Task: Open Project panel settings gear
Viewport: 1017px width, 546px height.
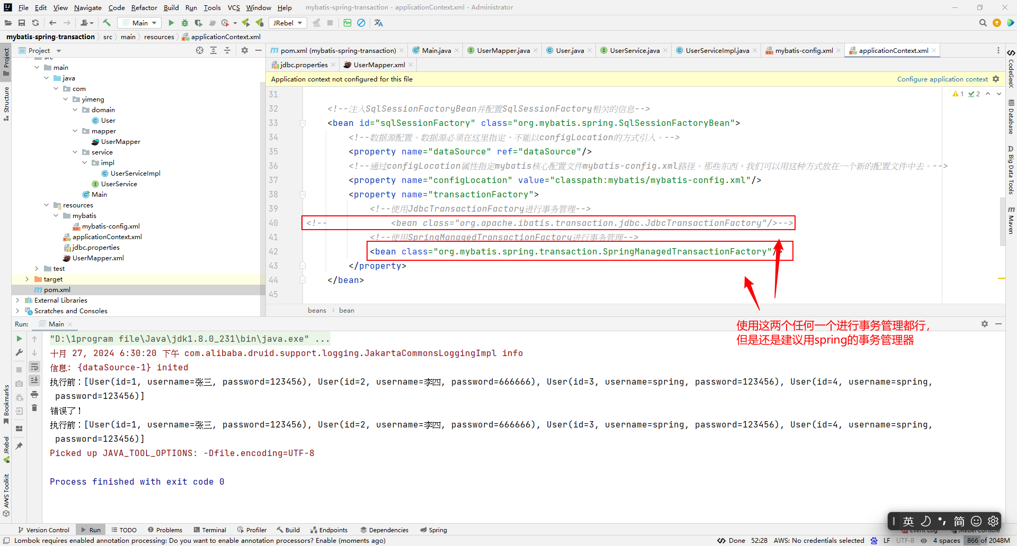Action: [x=245, y=50]
